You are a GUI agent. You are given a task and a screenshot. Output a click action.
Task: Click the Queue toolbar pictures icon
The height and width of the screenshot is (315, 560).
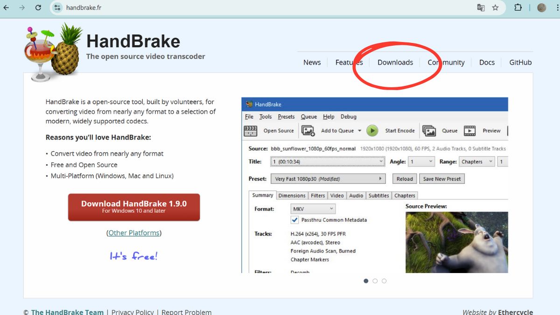point(429,131)
